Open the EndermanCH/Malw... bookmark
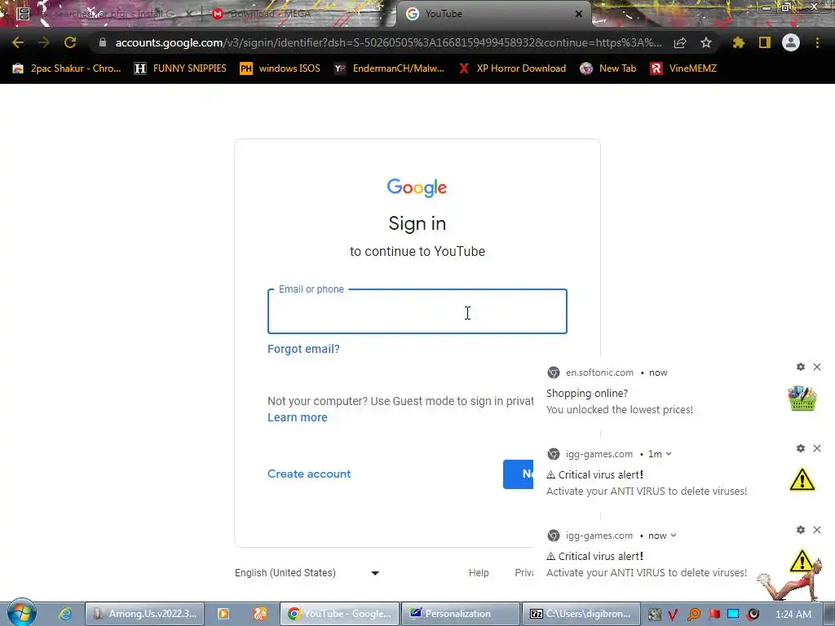Image resolution: width=835 pixels, height=626 pixels. coord(389,68)
